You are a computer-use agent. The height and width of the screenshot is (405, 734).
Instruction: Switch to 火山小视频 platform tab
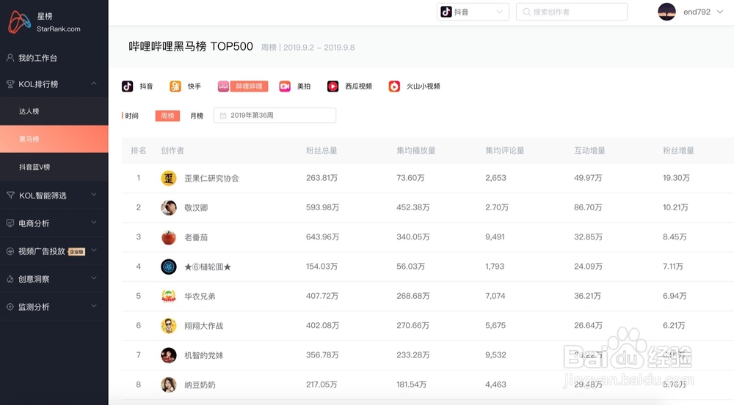coord(424,86)
